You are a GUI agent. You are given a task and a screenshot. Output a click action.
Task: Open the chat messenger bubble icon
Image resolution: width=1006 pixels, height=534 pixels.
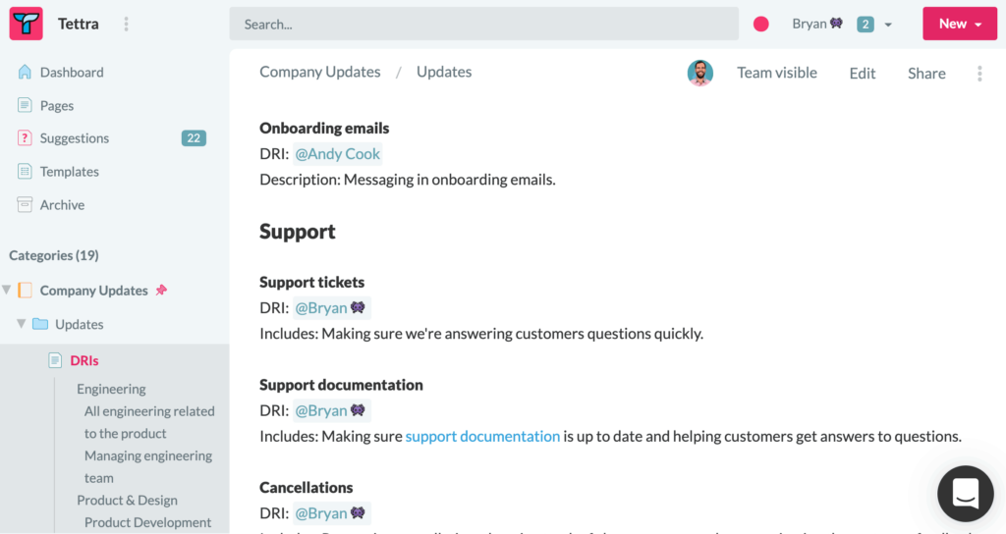(965, 494)
